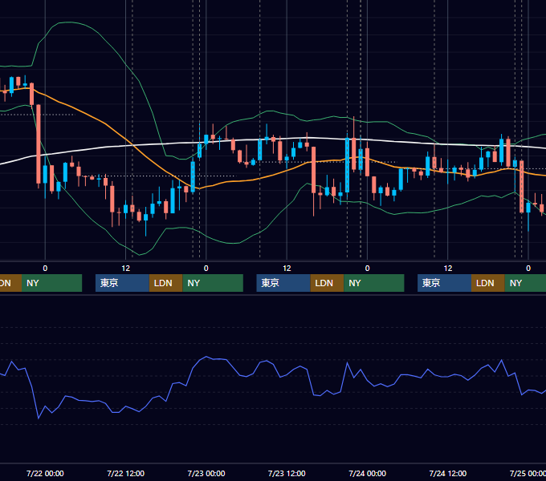Click the 東京 session block on July 24
546x481 pixels.
(x=444, y=283)
